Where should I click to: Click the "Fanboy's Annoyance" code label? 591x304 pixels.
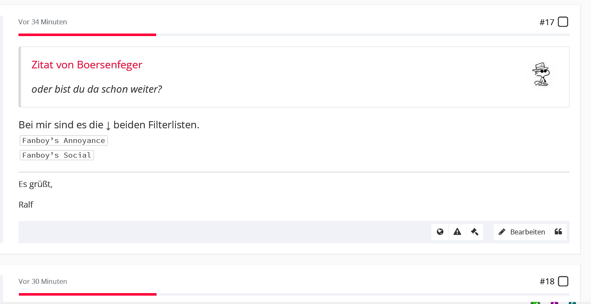click(64, 140)
